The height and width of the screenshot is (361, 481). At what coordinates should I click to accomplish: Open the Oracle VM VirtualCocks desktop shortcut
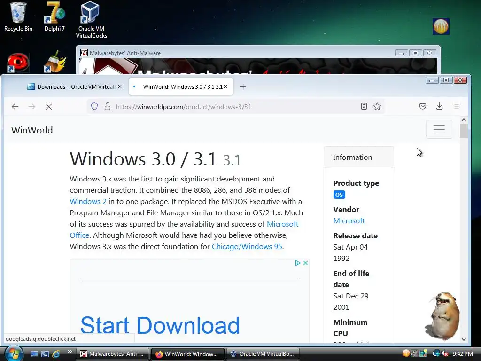pos(91,20)
